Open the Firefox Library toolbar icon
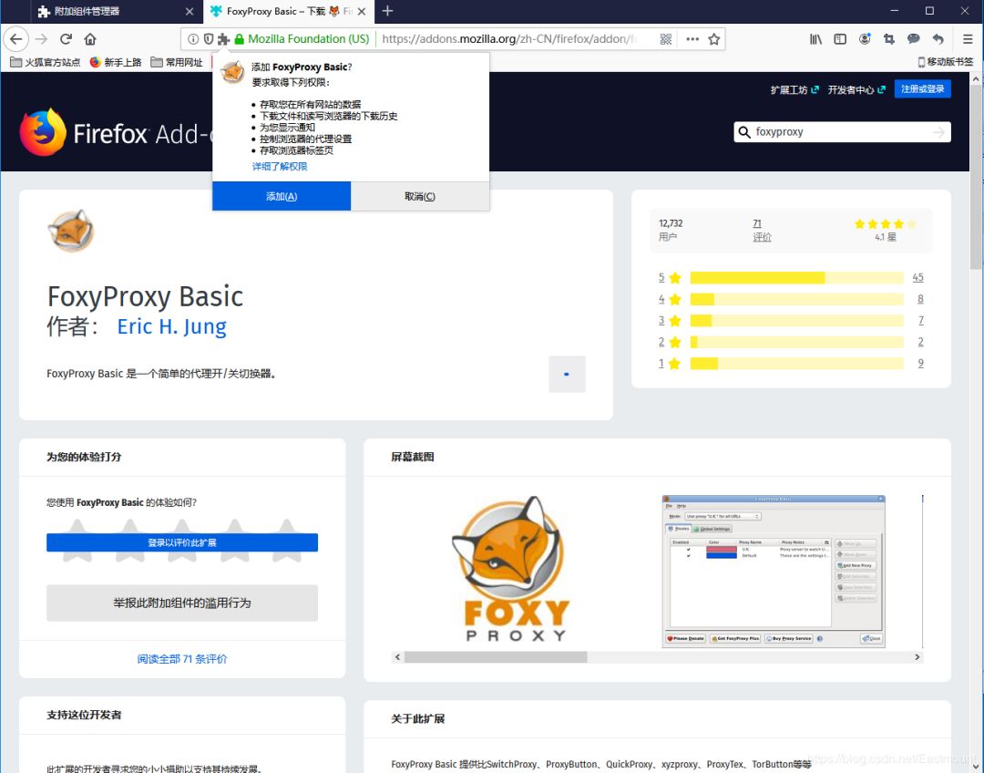The image size is (984, 773). 817,38
